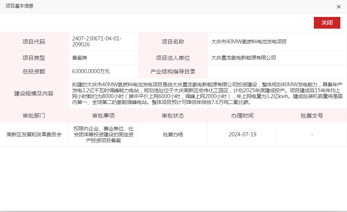The width and height of the screenshot is (347, 212).
Task: Click the 审批事项 column header
Action: point(103,115)
